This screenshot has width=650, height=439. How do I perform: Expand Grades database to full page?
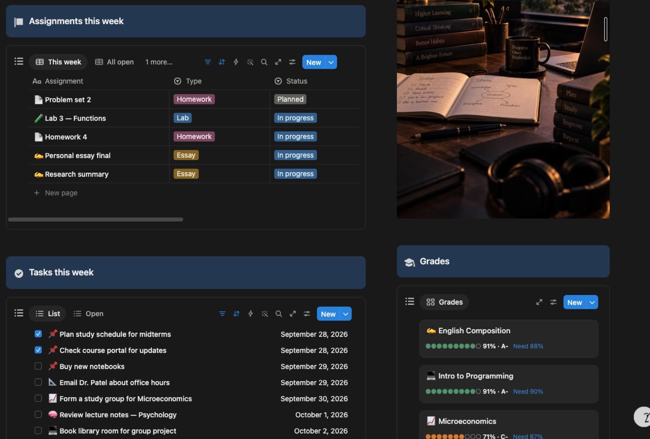(539, 302)
